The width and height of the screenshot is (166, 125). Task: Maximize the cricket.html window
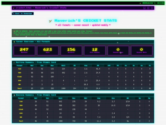[x=148, y=8]
